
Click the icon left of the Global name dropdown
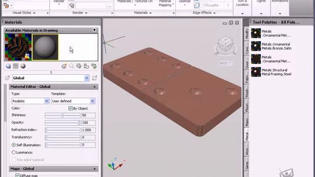(x=7, y=78)
